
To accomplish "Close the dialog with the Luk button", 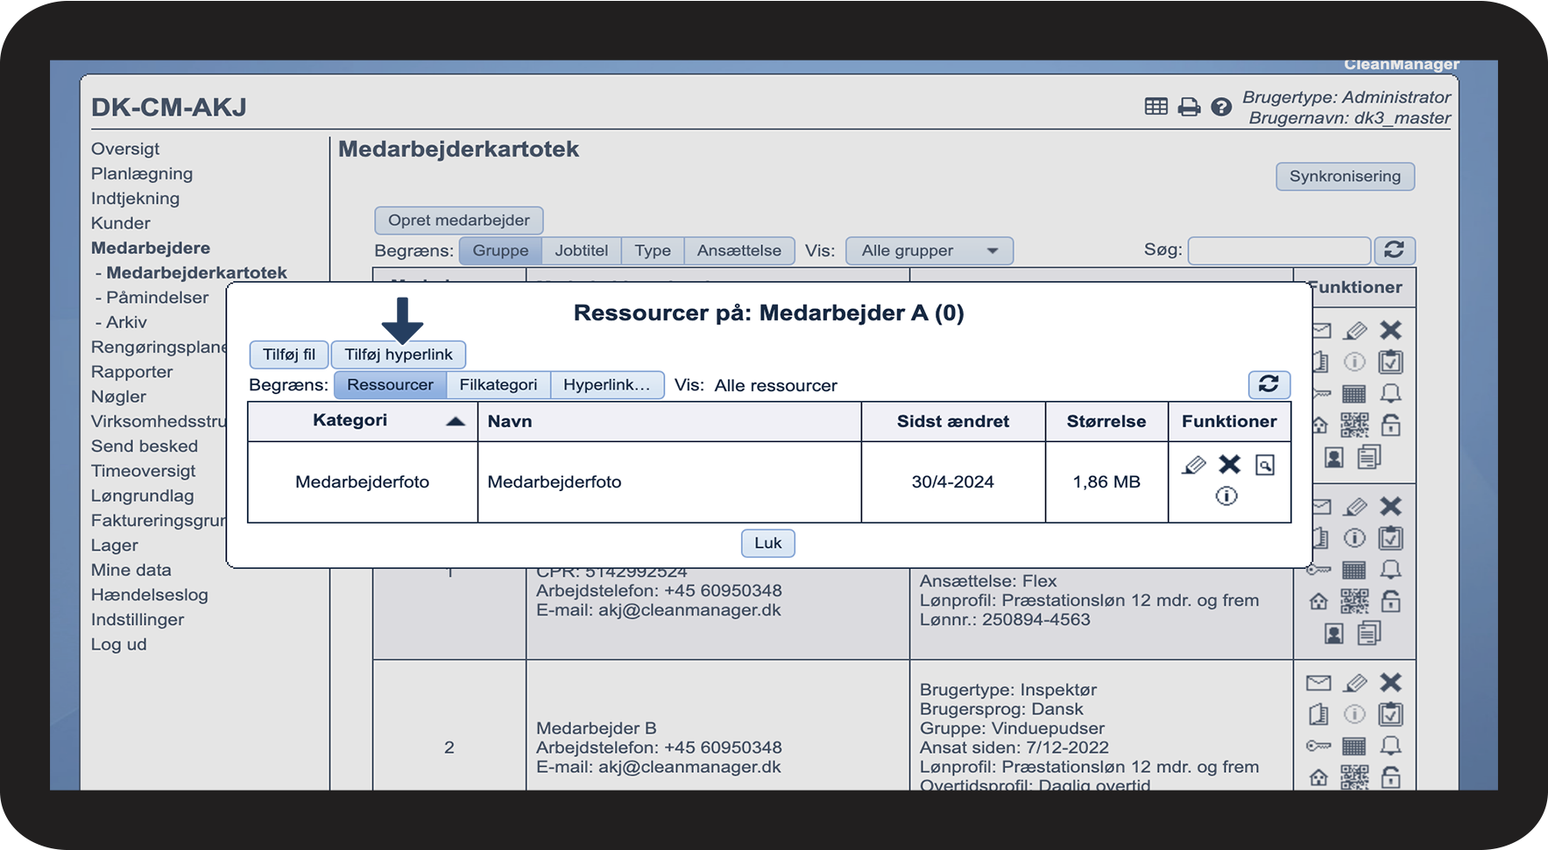I will pyautogui.click(x=767, y=543).
